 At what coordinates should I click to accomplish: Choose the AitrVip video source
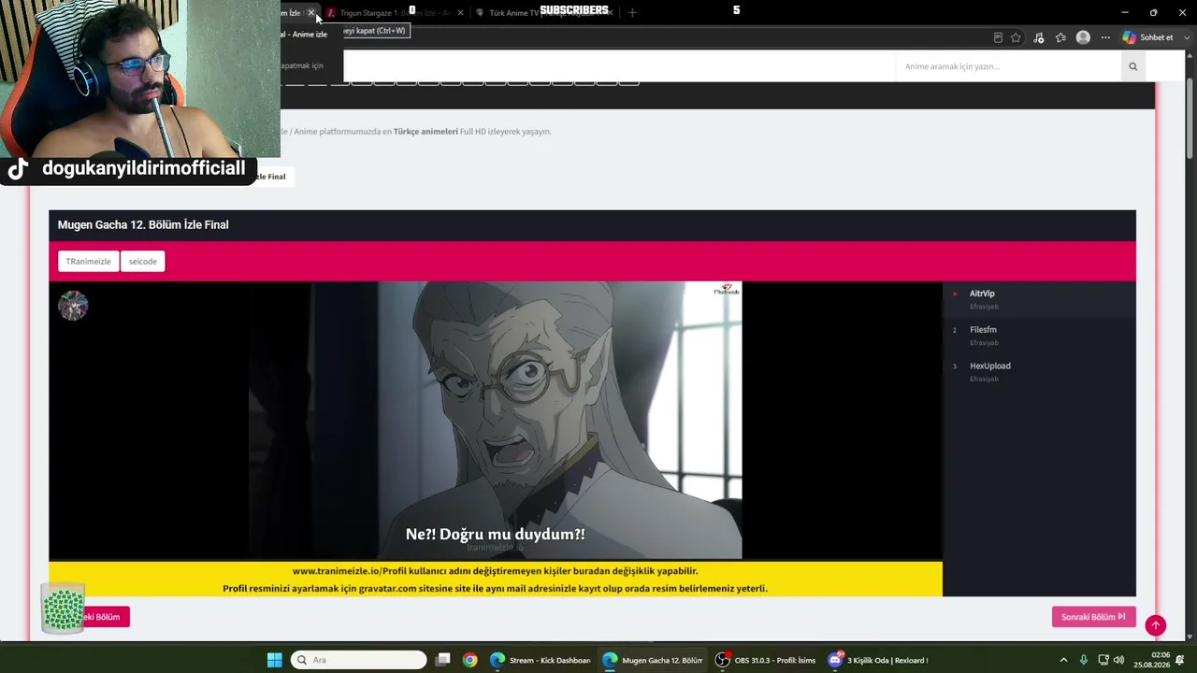tap(1039, 299)
